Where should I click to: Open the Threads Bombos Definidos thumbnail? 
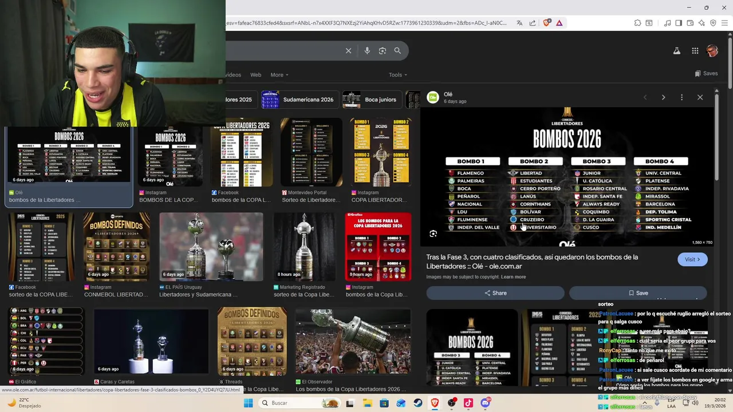coord(253,342)
